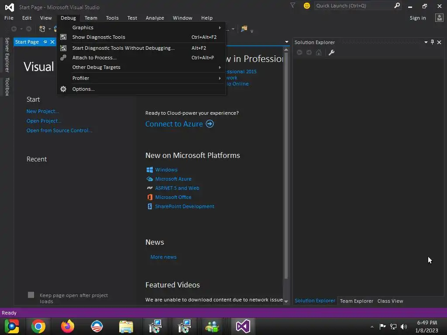Expand the Profiler submenu
The height and width of the screenshot is (335, 447).
(x=220, y=78)
